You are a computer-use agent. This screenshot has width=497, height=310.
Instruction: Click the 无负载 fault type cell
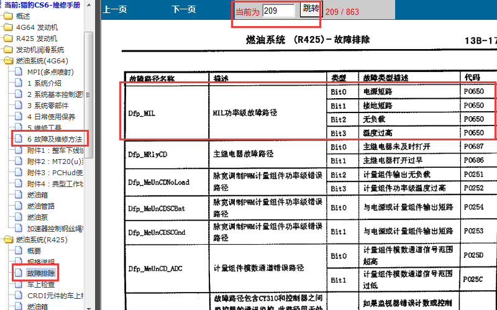point(409,119)
